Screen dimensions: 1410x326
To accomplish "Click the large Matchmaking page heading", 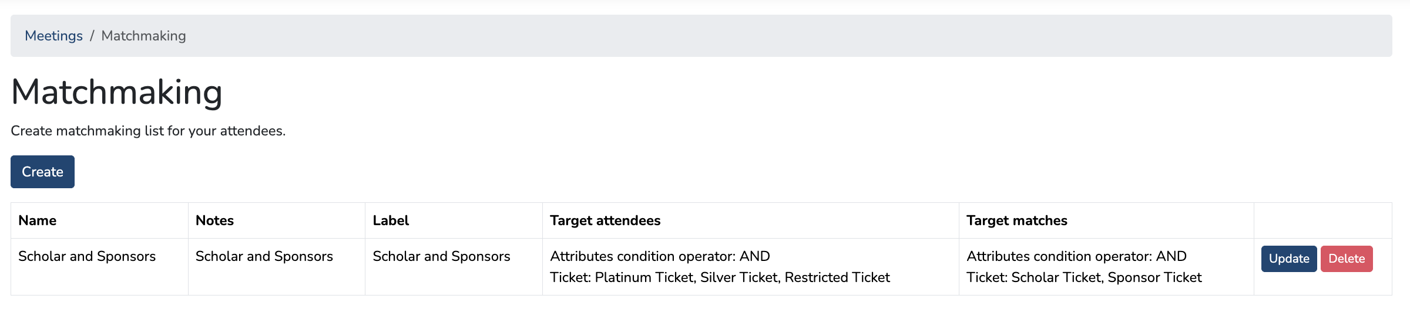I will pos(116,93).
